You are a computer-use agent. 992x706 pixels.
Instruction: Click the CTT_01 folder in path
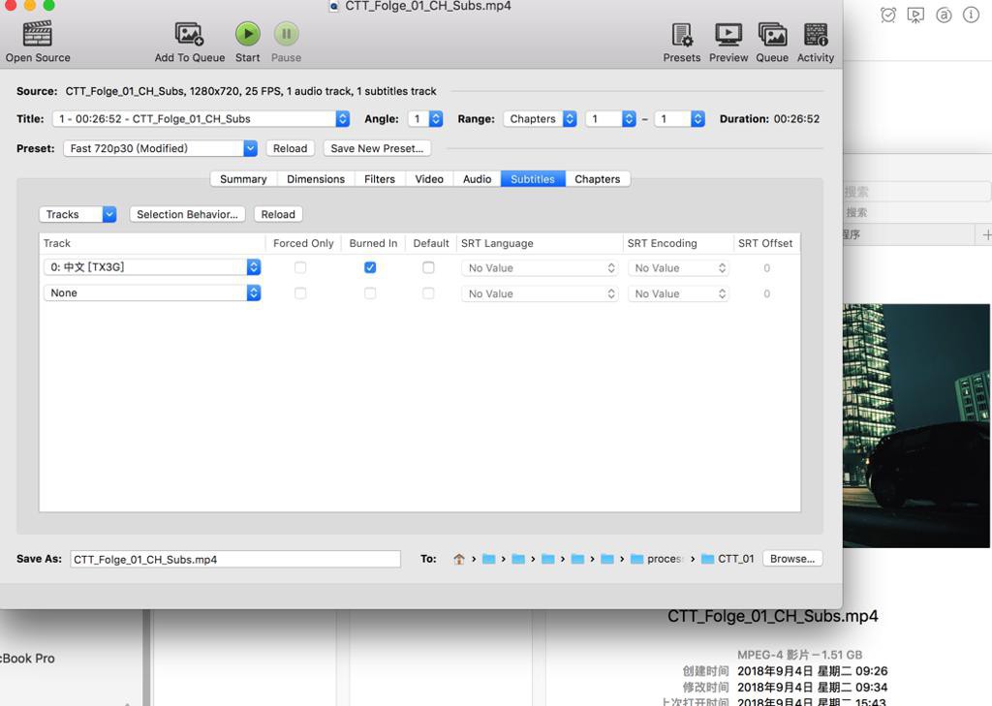(728, 559)
